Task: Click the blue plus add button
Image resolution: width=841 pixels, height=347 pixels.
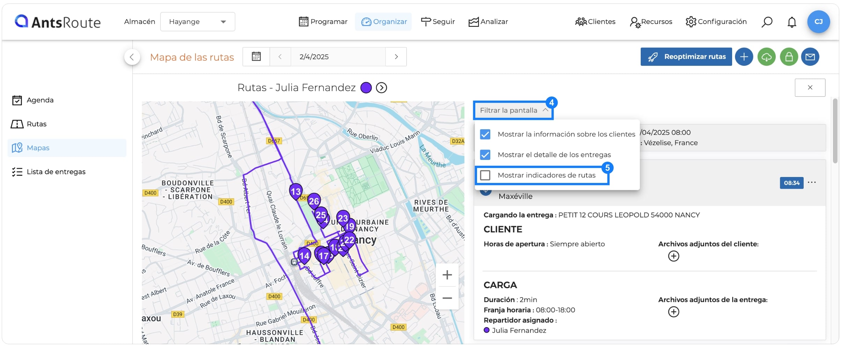Action: coord(744,56)
